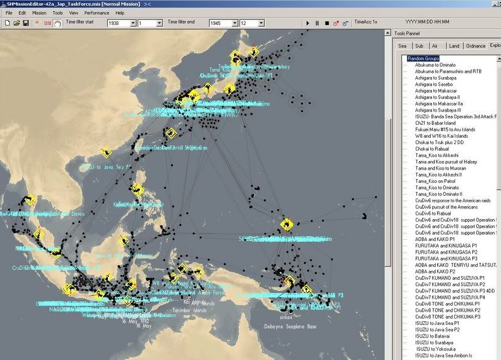Open the View menu
The height and width of the screenshot is (360, 501).
pyautogui.click(x=74, y=13)
